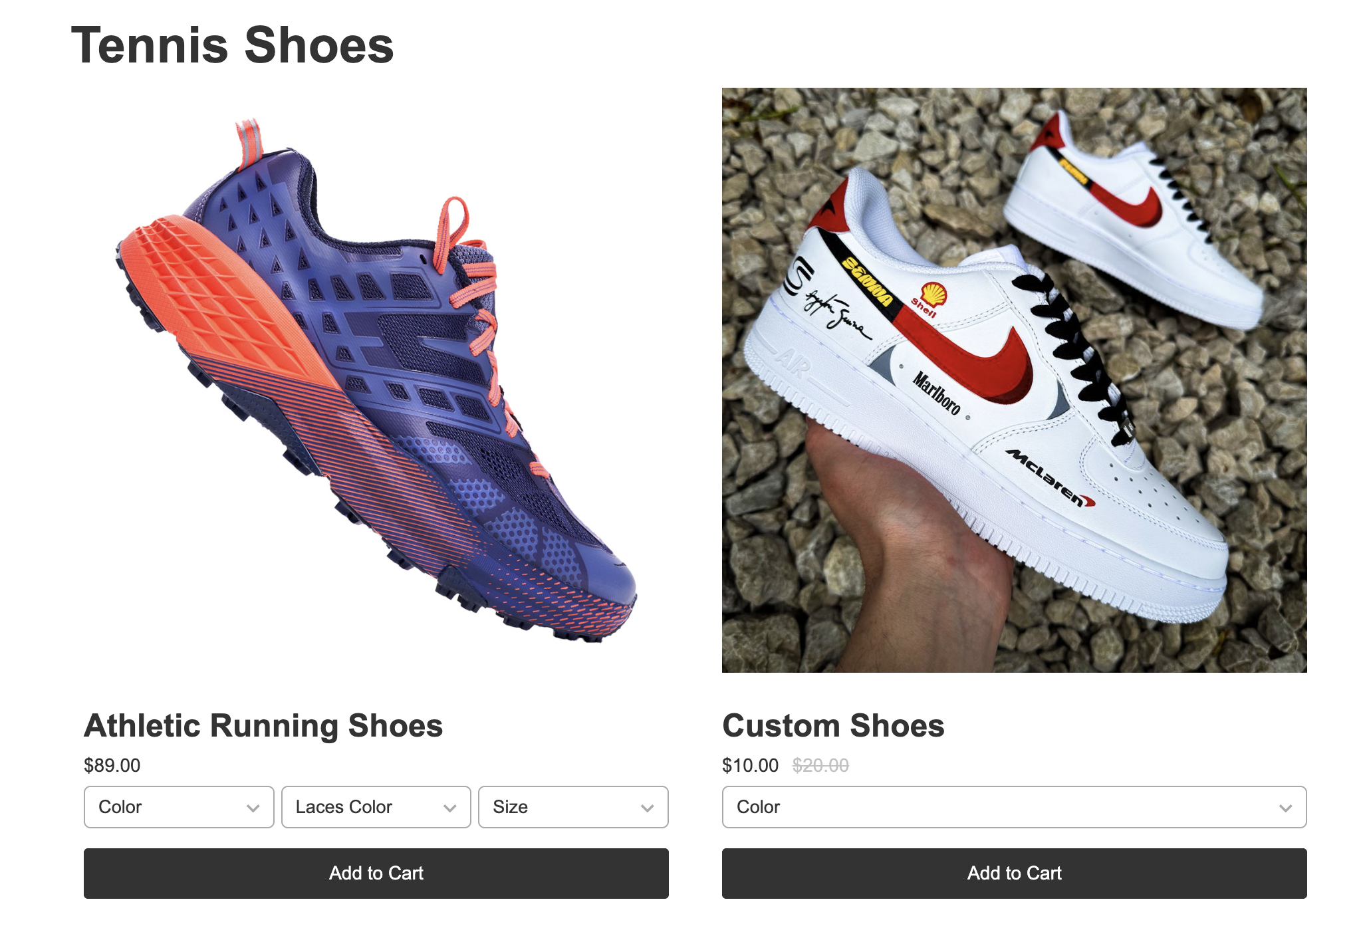The image size is (1363, 944).
Task: Add Athletic Running Shoes to cart
Action: [x=376, y=874]
